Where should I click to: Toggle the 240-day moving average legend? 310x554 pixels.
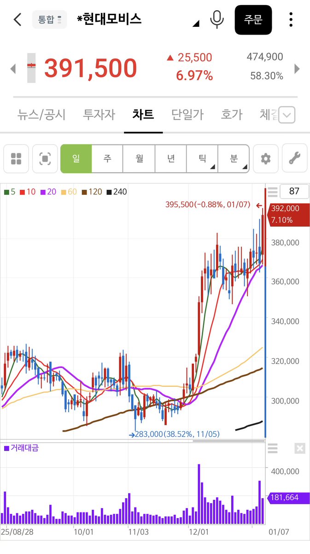(x=117, y=192)
